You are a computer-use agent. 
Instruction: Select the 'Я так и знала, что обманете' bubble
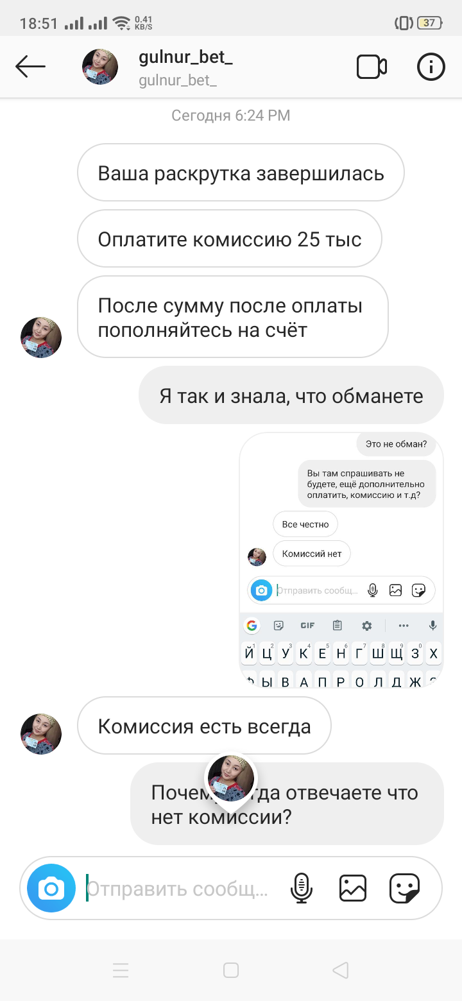coord(291,395)
